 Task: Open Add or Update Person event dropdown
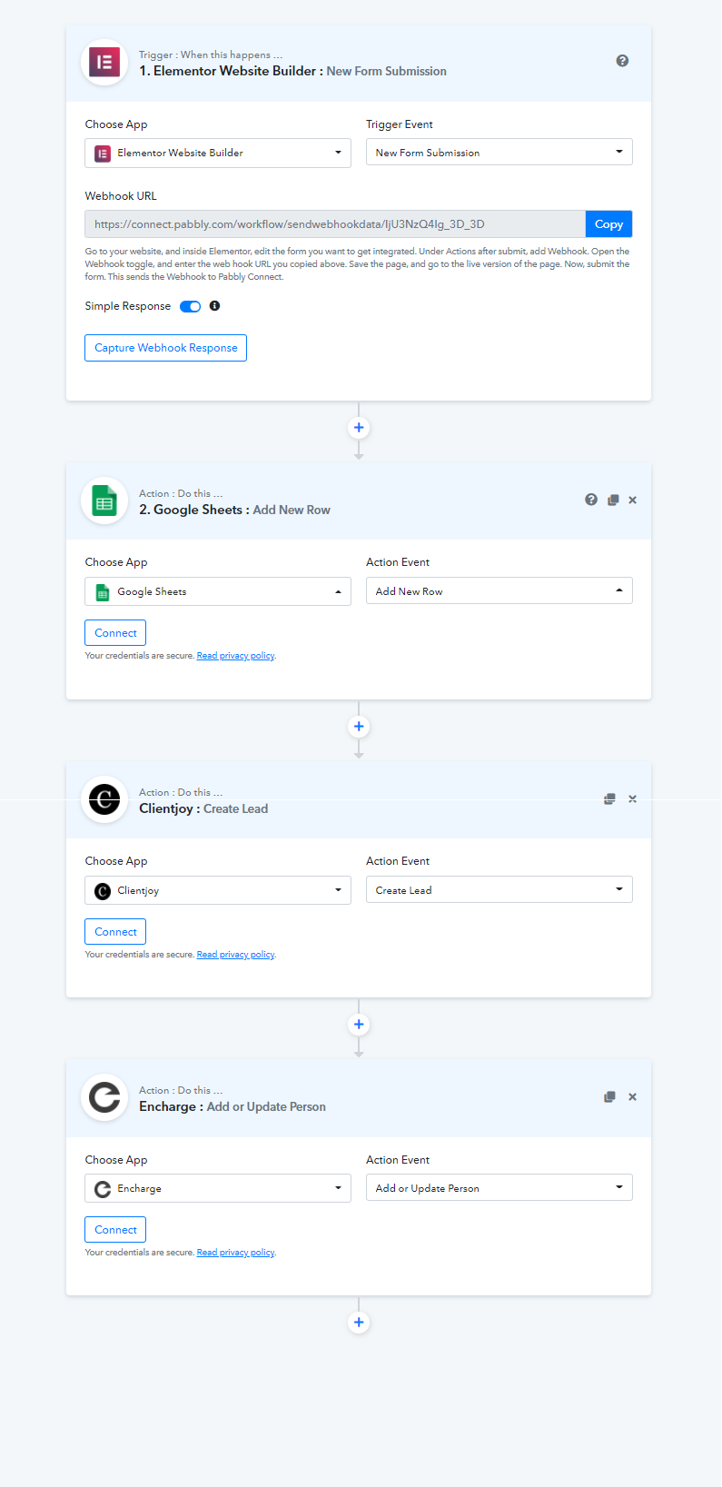[499, 1188]
